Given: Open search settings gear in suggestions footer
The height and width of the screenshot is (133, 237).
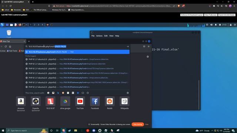Looking at the screenshot, I should (128, 93).
